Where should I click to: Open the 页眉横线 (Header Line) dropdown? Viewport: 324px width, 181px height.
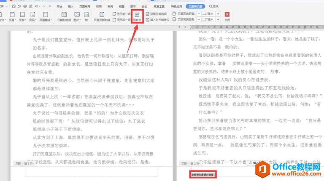click(x=46, y=16)
